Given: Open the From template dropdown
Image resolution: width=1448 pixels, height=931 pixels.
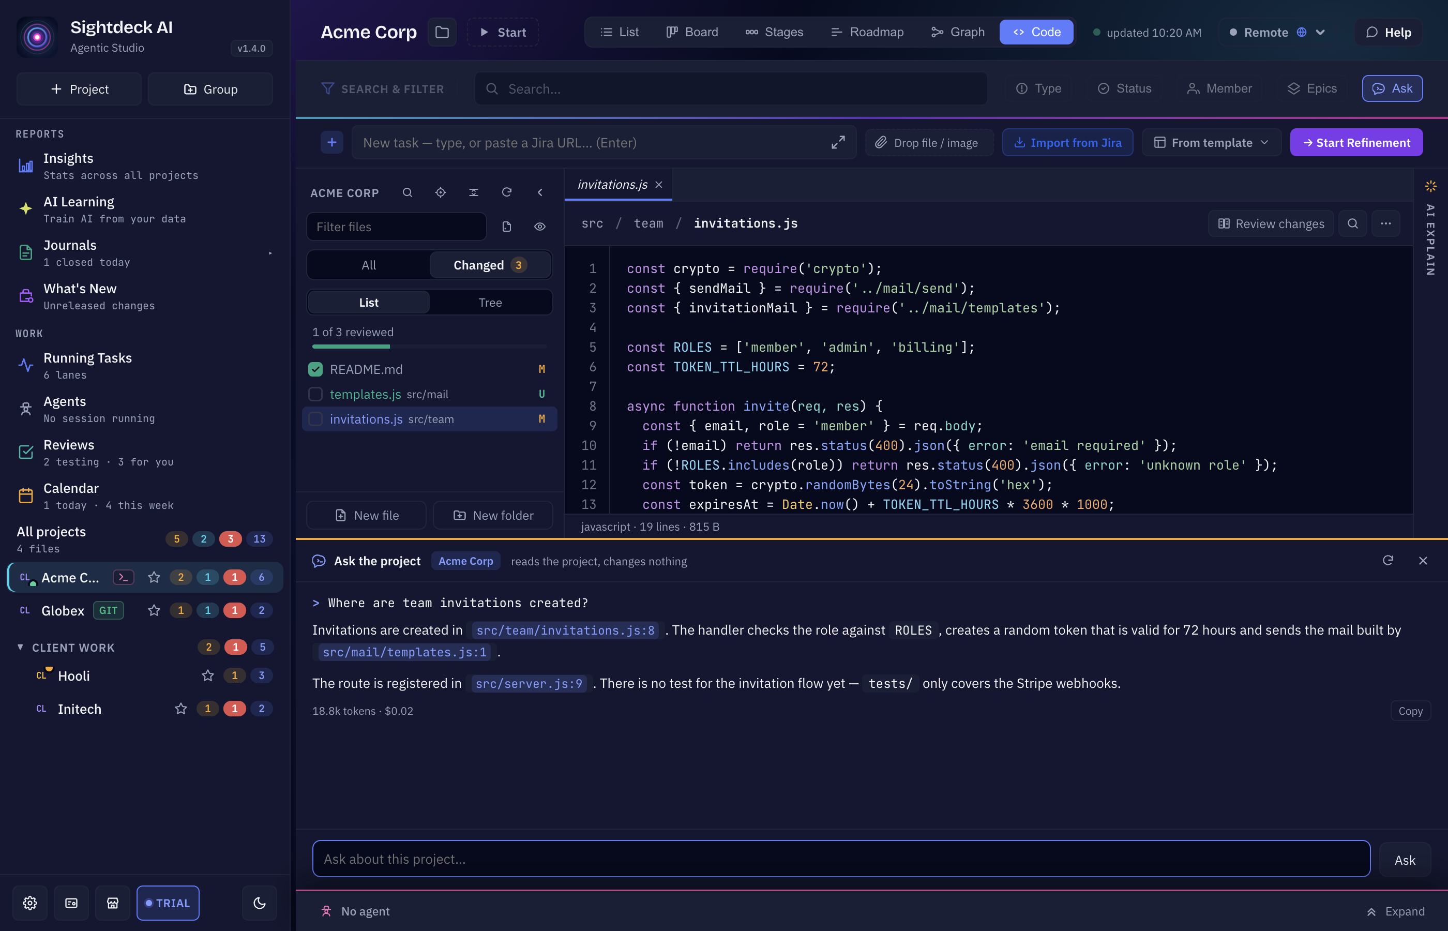Looking at the screenshot, I should click(x=1211, y=143).
